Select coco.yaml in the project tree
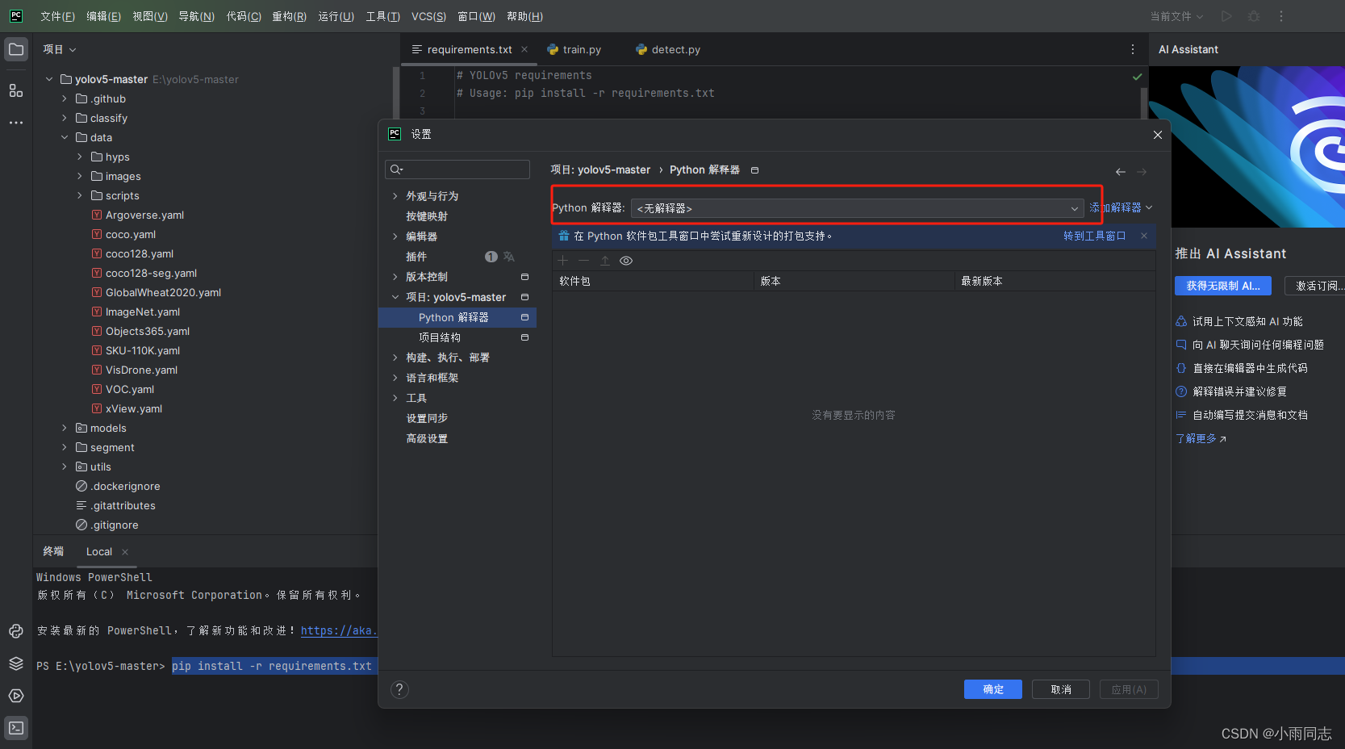Viewport: 1345px width, 749px height. pyautogui.click(x=131, y=234)
